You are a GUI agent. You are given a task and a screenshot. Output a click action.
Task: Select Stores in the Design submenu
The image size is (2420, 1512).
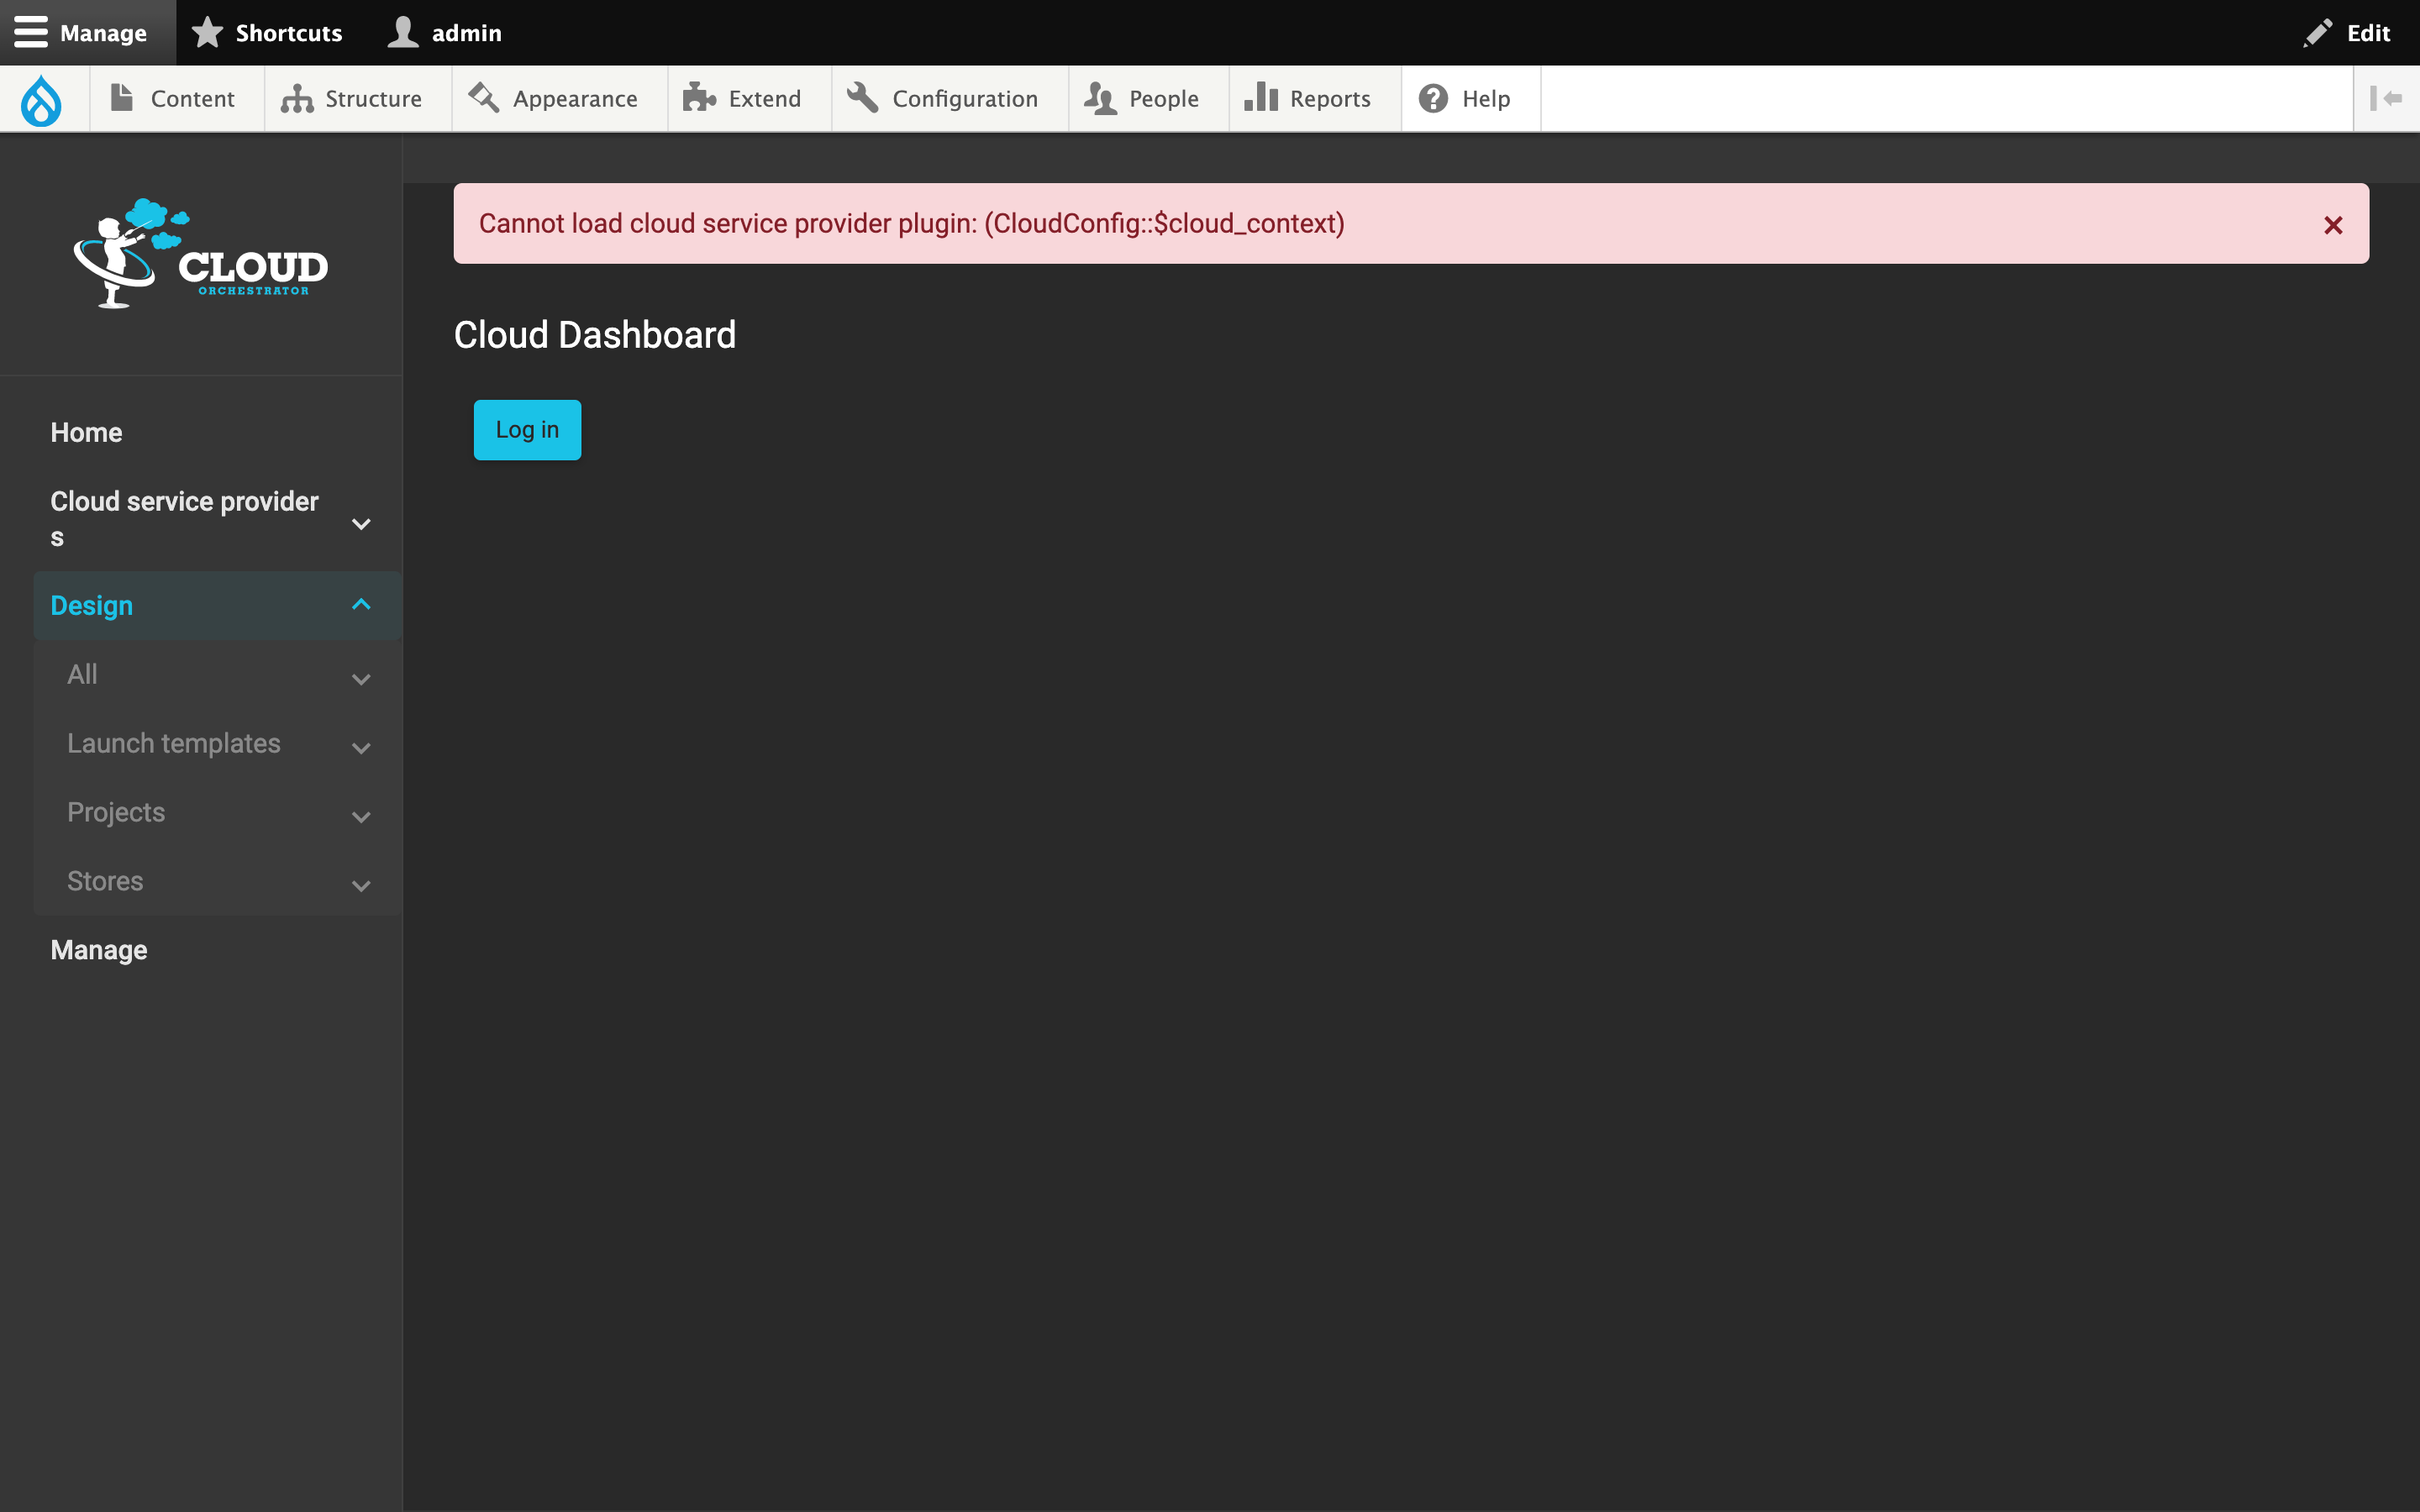tap(105, 881)
